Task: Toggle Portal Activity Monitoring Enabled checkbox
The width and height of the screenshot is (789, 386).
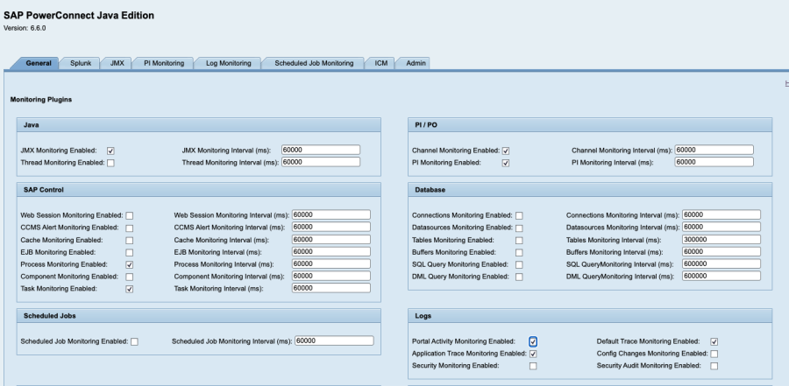Action: click(x=533, y=341)
